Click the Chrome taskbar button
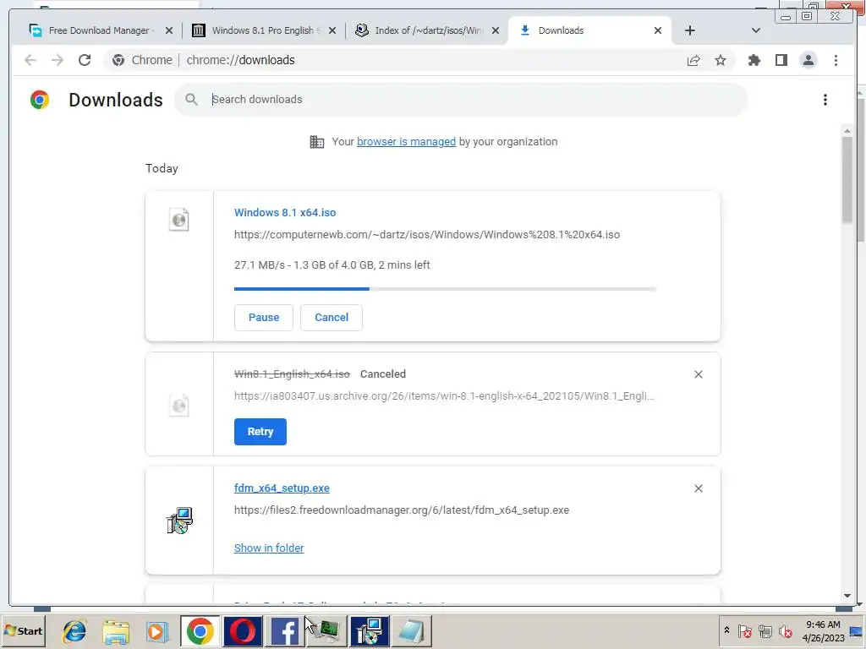 click(x=200, y=631)
